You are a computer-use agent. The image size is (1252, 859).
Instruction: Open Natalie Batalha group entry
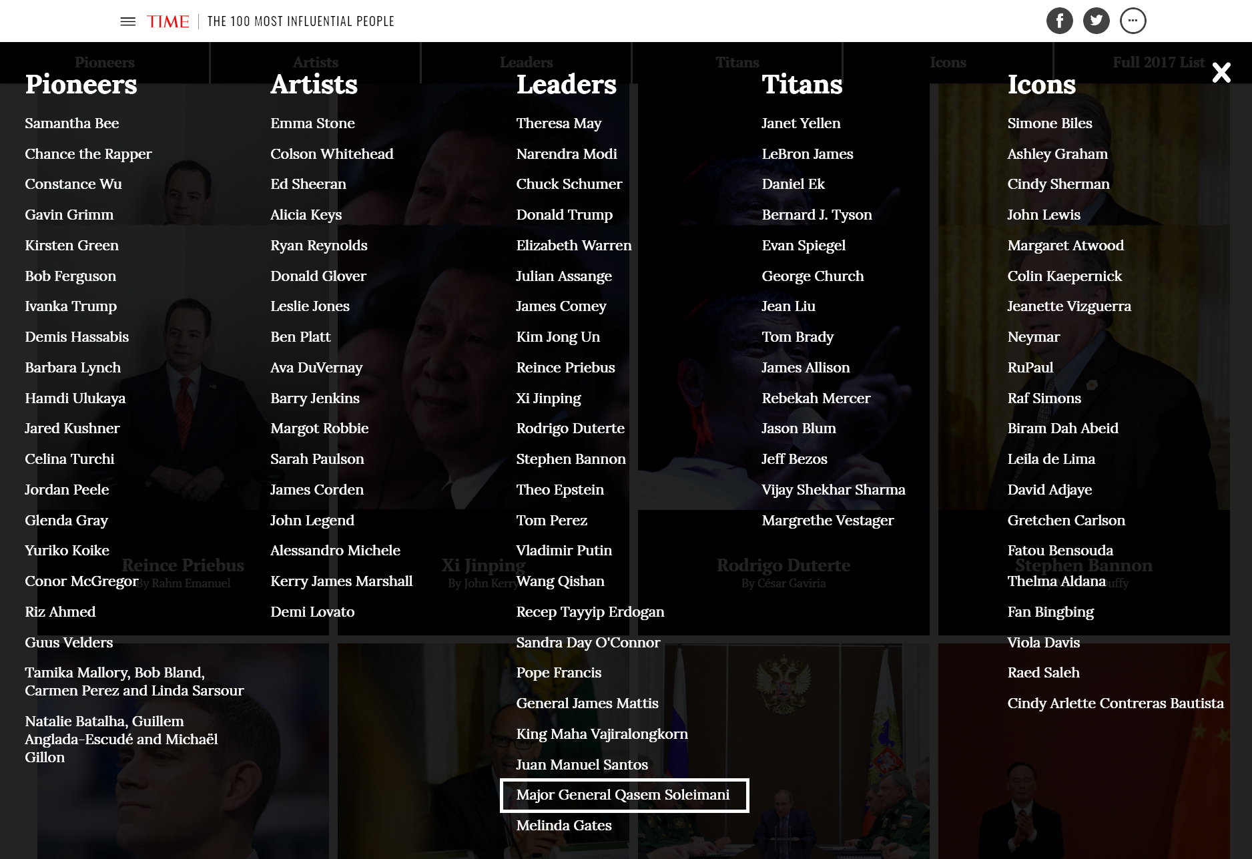click(121, 740)
